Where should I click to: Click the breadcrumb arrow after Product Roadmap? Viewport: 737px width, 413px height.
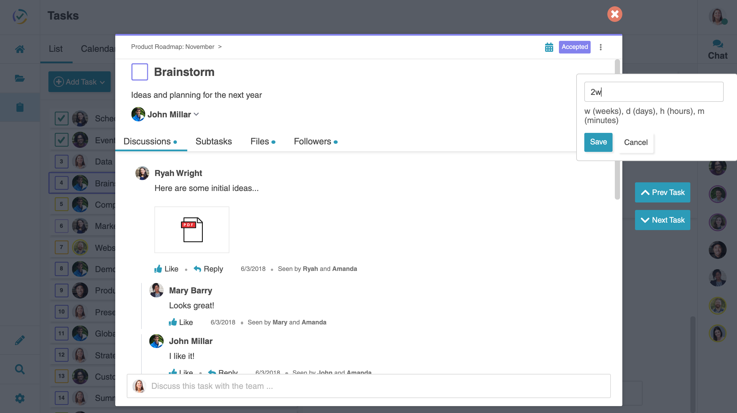pos(220,47)
